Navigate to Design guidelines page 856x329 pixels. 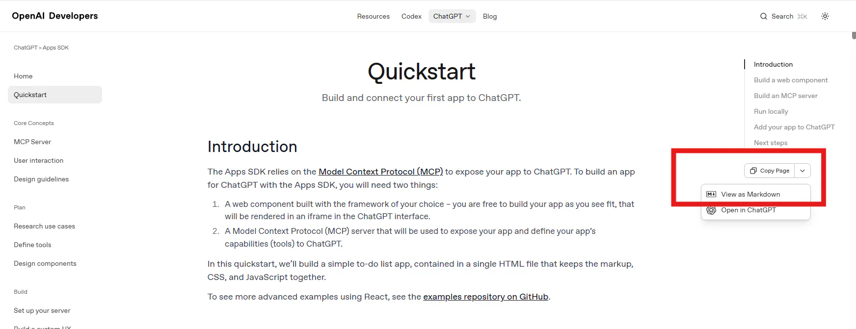tap(41, 179)
